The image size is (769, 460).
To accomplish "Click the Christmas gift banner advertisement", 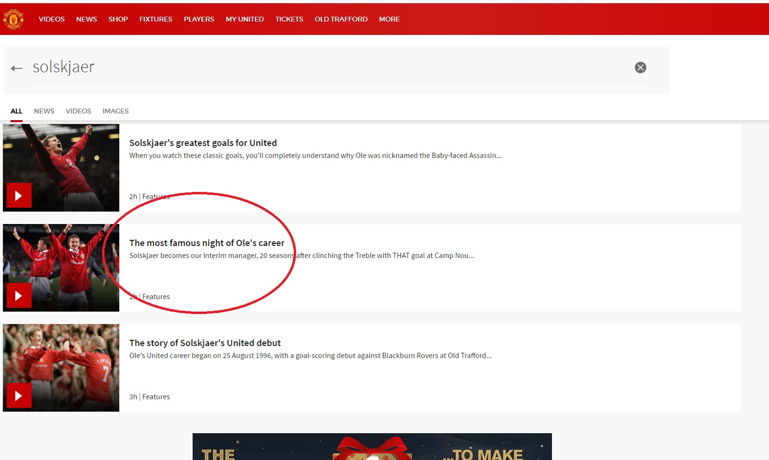I will click(372, 447).
